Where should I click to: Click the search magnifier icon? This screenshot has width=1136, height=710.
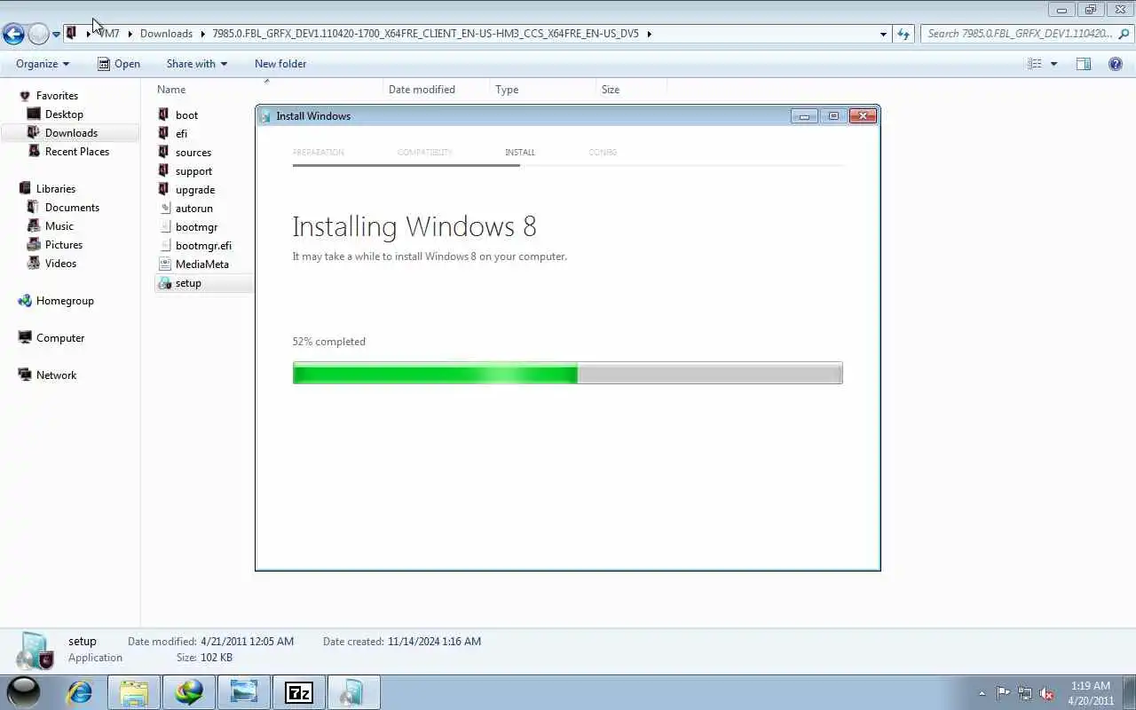1125,34
